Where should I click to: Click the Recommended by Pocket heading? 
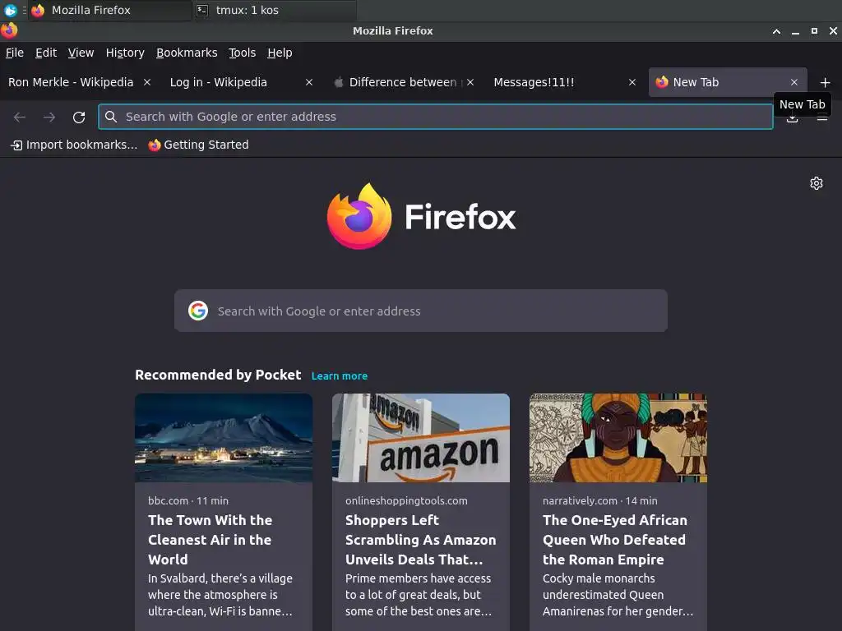click(x=218, y=375)
